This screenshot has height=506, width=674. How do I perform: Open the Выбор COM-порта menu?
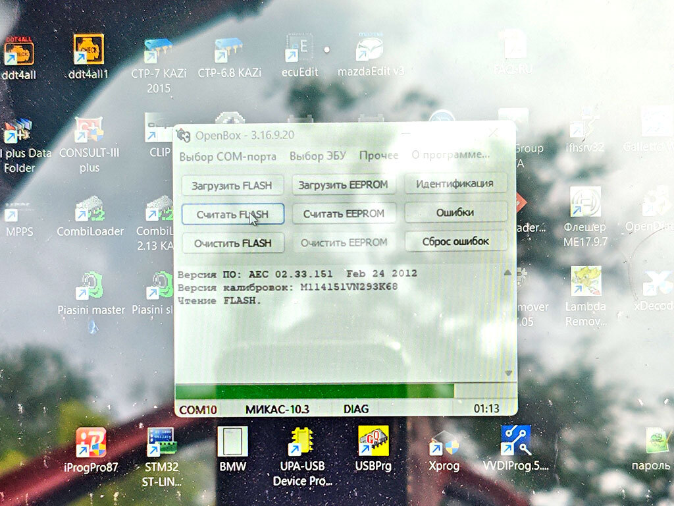[x=228, y=156]
